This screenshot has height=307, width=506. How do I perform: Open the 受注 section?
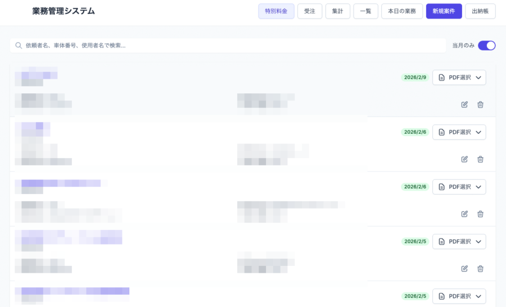(310, 11)
